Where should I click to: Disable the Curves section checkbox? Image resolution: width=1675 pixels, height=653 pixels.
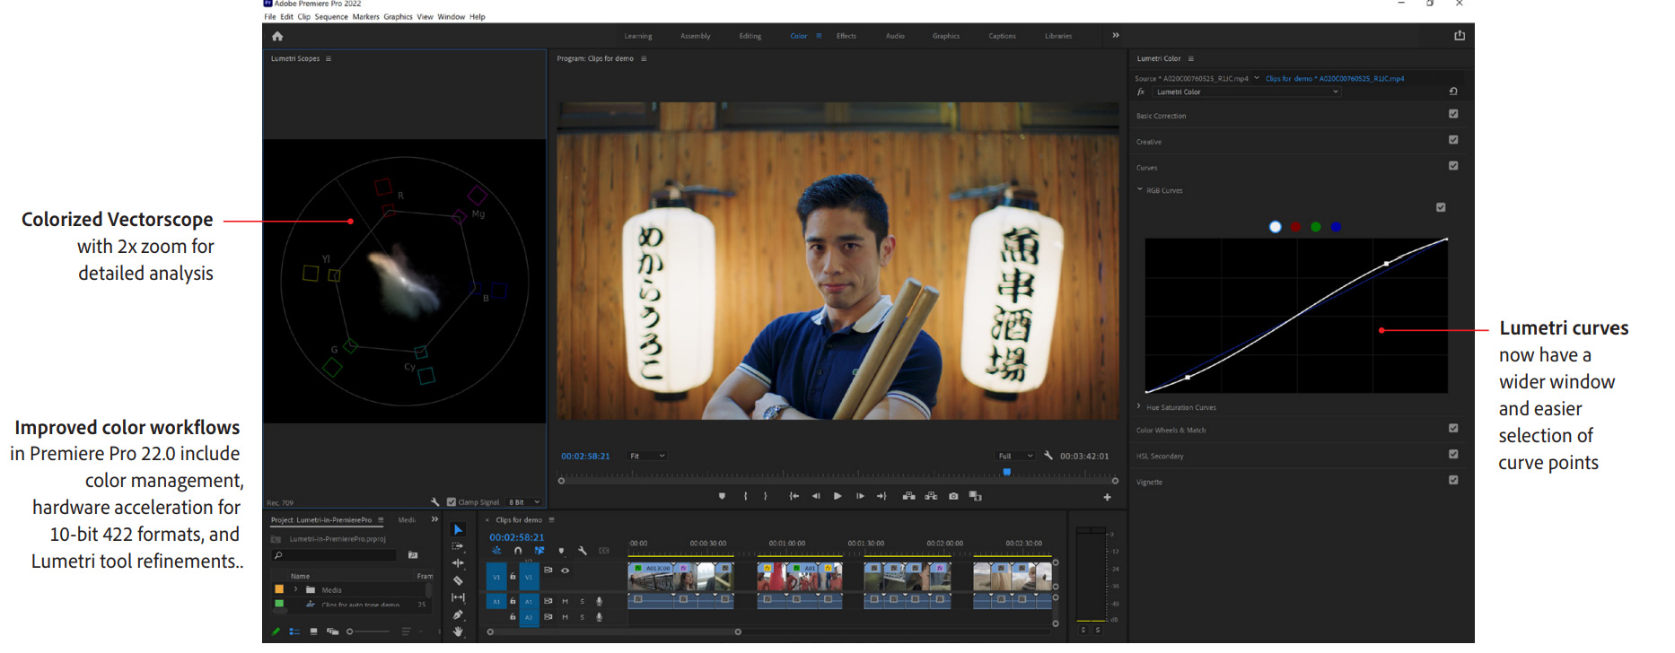tap(1453, 166)
